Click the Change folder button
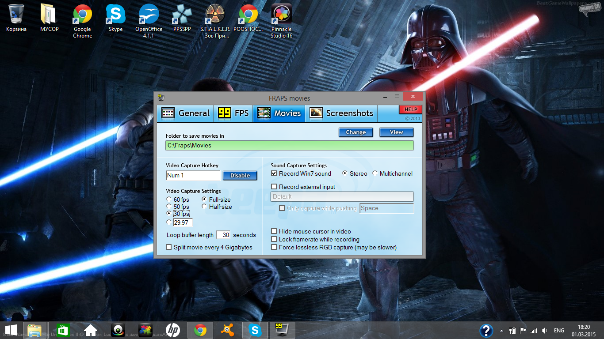 [x=356, y=132]
